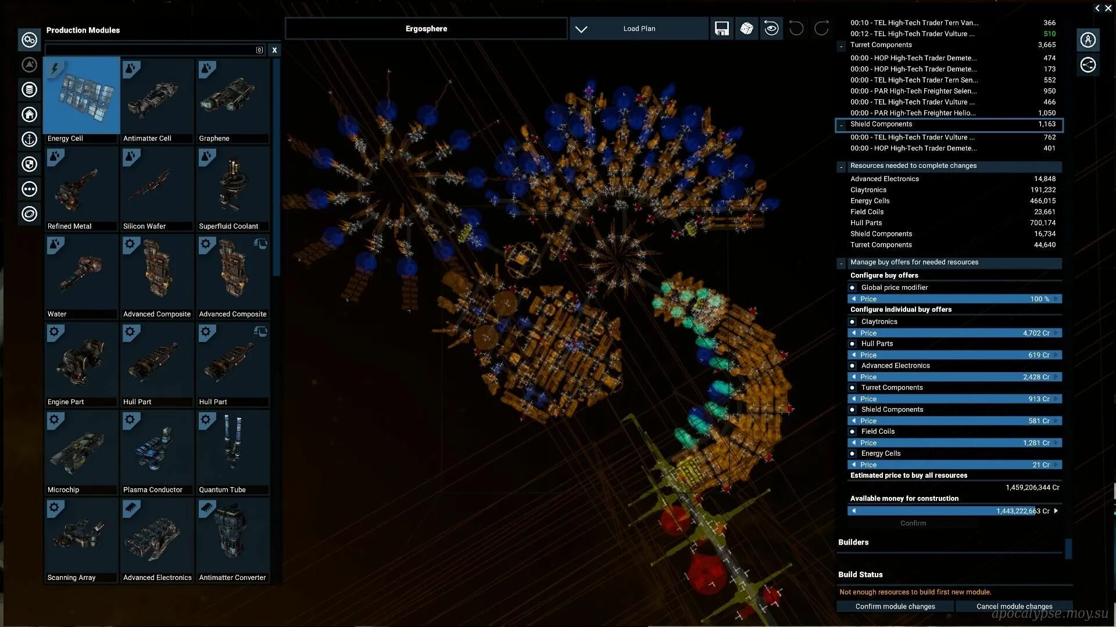The width and height of the screenshot is (1116, 627).
Task: Click the redo arrow icon
Action: tap(821, 28)
